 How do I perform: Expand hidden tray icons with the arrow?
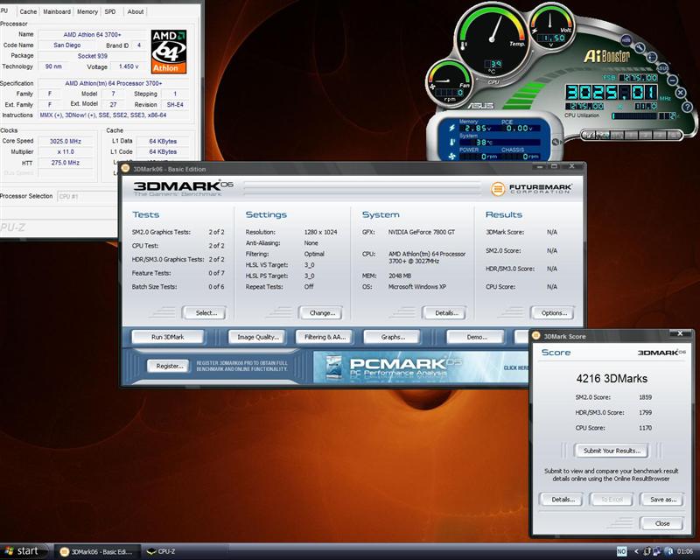point(637,551)
